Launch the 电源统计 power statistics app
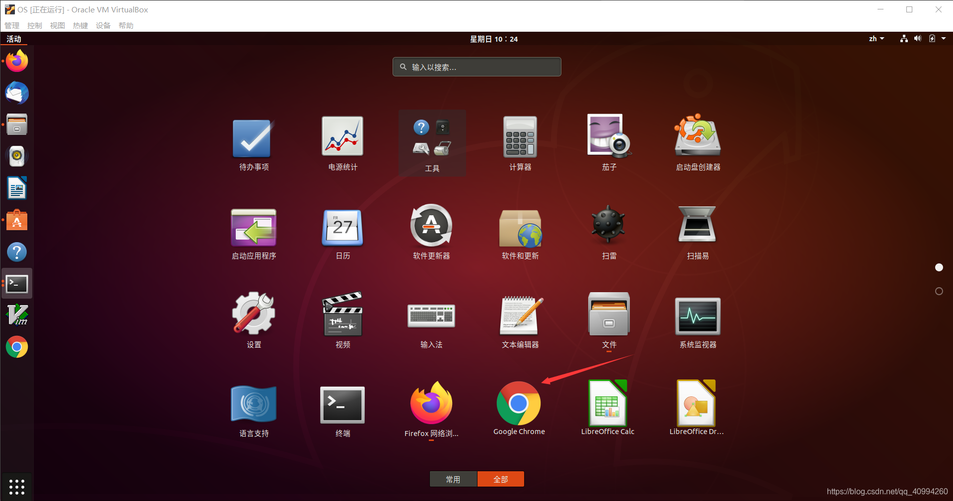Image resolution: width=953 pixels, height=501 pixels. coord(342,144)
